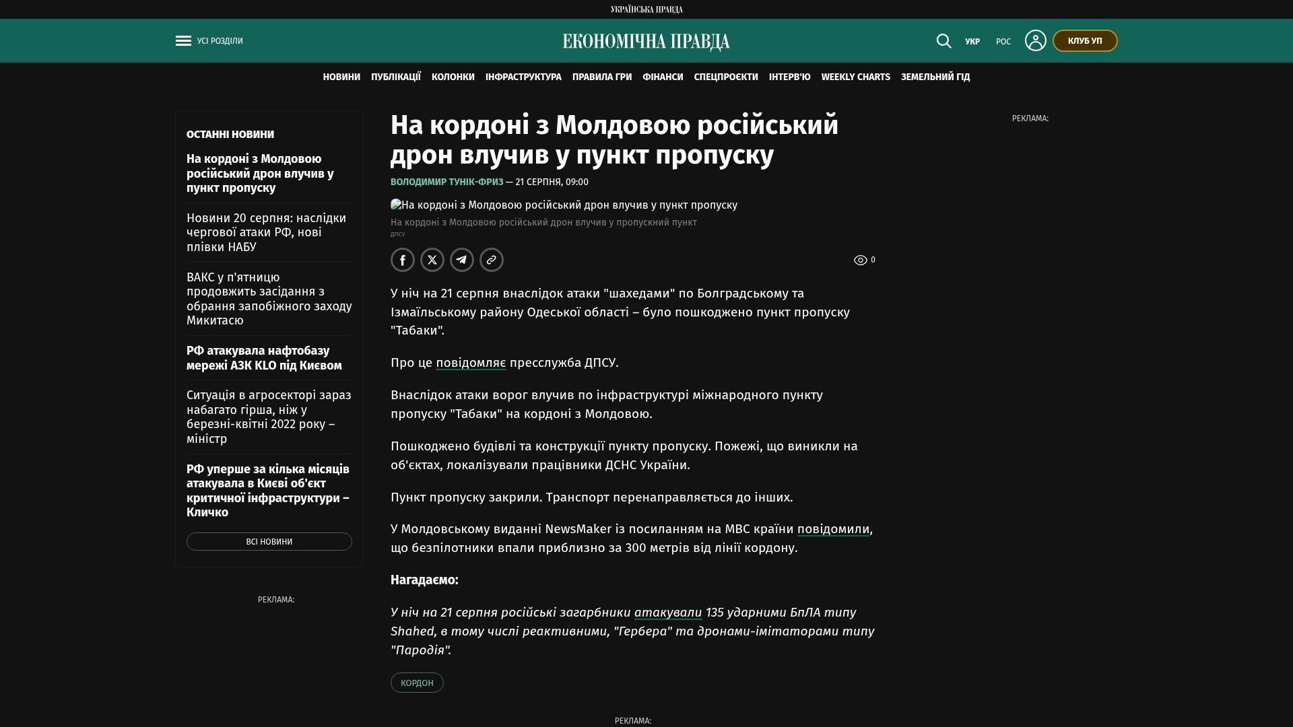Open ВАКС Микитась sidebar article
This screenshot has width=1293, height=727.
[x=269, y=299]
